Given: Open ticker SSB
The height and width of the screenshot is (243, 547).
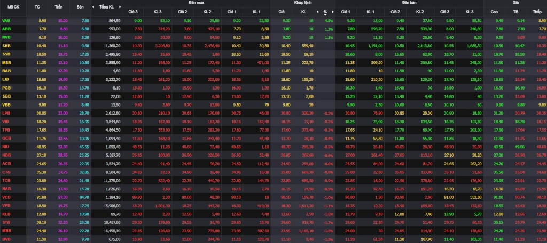Looking at the screenshot, I should 6,54.
